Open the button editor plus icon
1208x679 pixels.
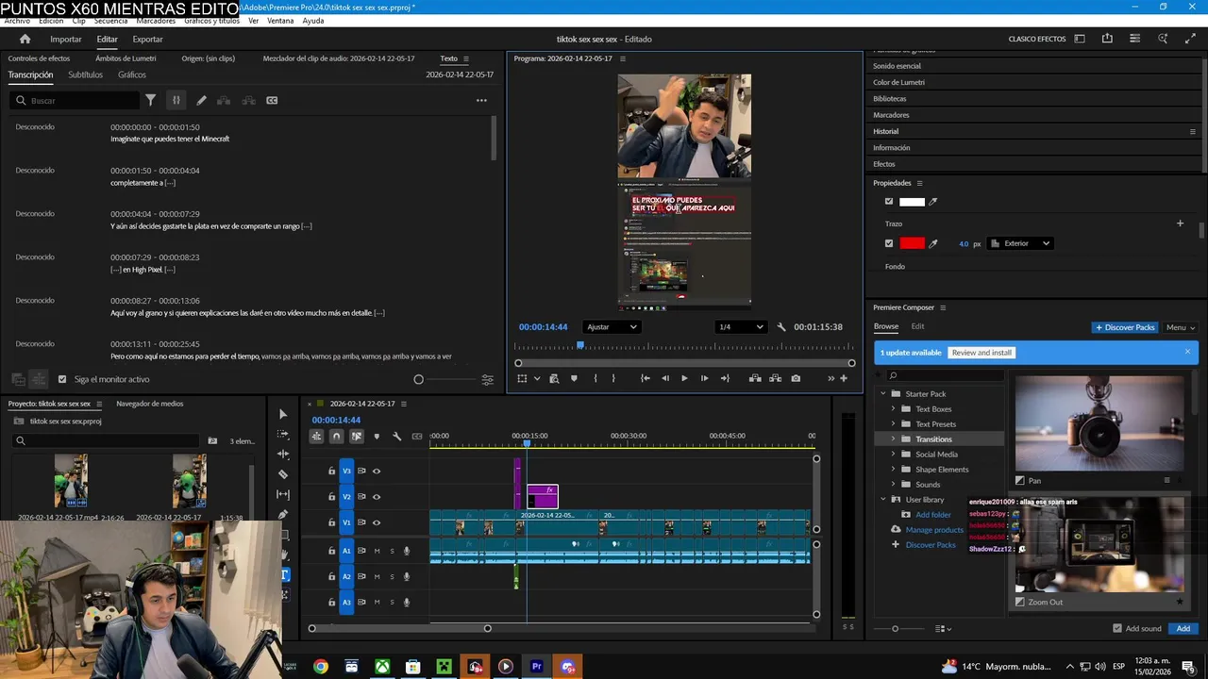coord(844,378)
